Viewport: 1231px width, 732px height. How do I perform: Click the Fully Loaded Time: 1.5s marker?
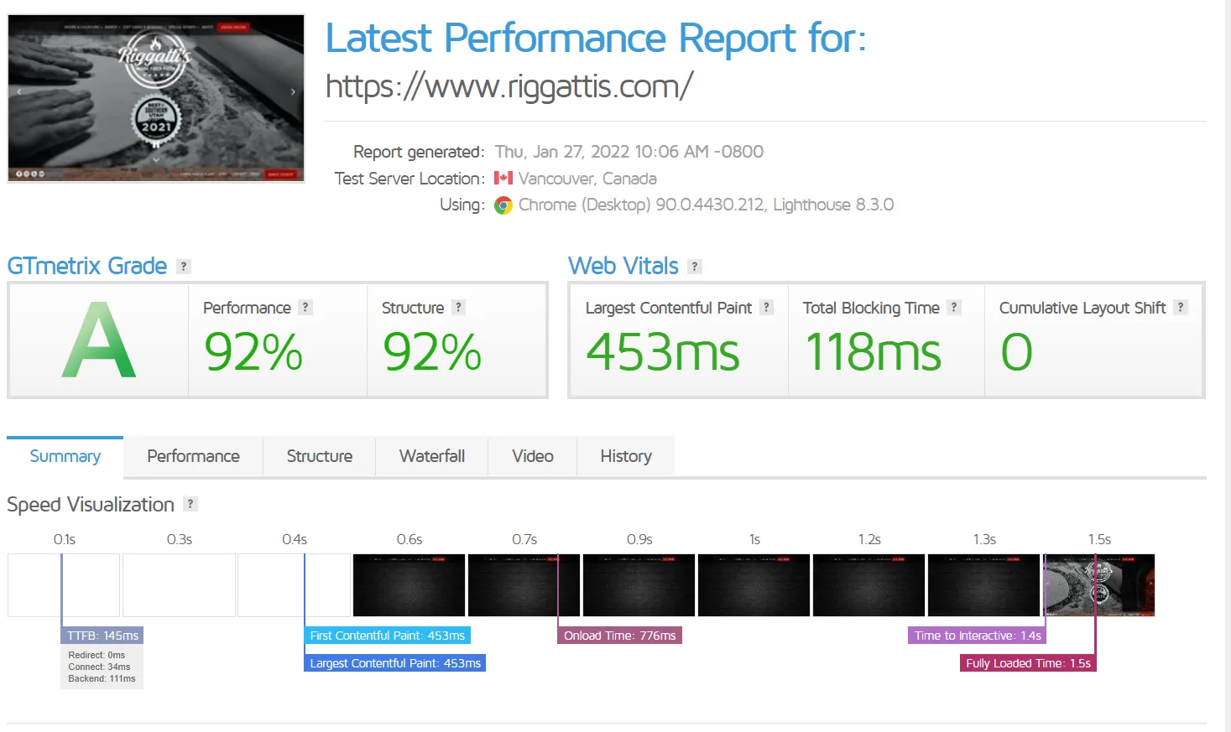(1028, 663)
